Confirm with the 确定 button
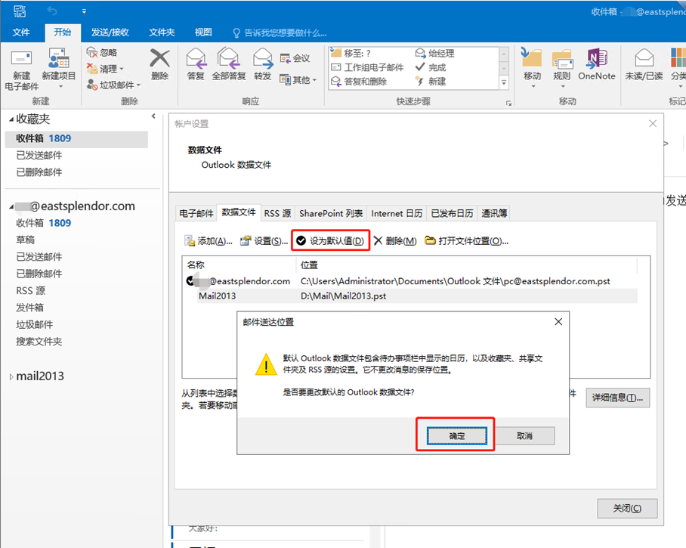The height and width of the screenshot is (548, 686). 456,436
